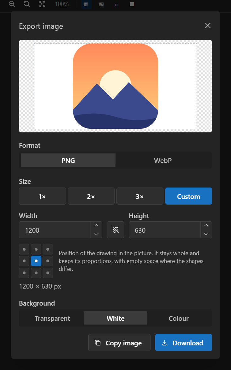Decrease Height with down arrow
The height and width of the screenshot is (370, 231).
(x=206, y=234)
